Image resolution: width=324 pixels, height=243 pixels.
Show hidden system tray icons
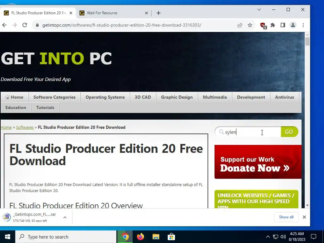click(268, 237)
